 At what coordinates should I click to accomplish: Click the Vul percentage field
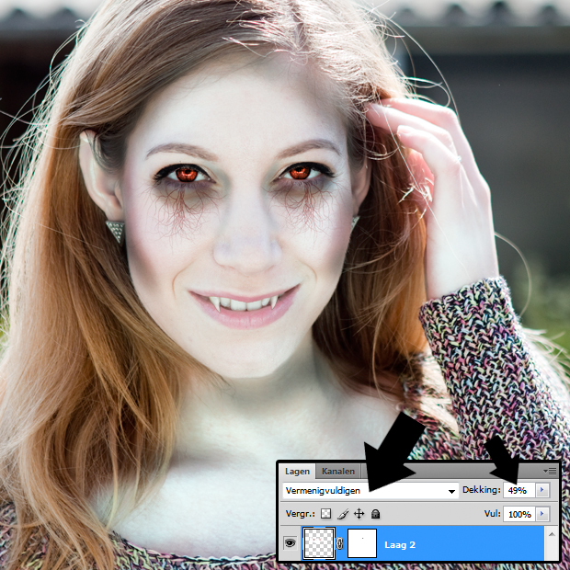point(518,514)
